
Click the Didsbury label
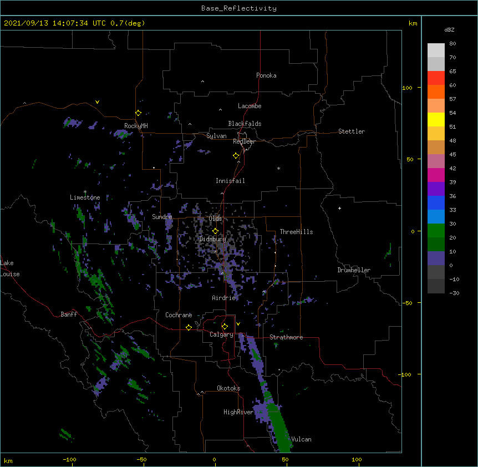tap(213, 239)
